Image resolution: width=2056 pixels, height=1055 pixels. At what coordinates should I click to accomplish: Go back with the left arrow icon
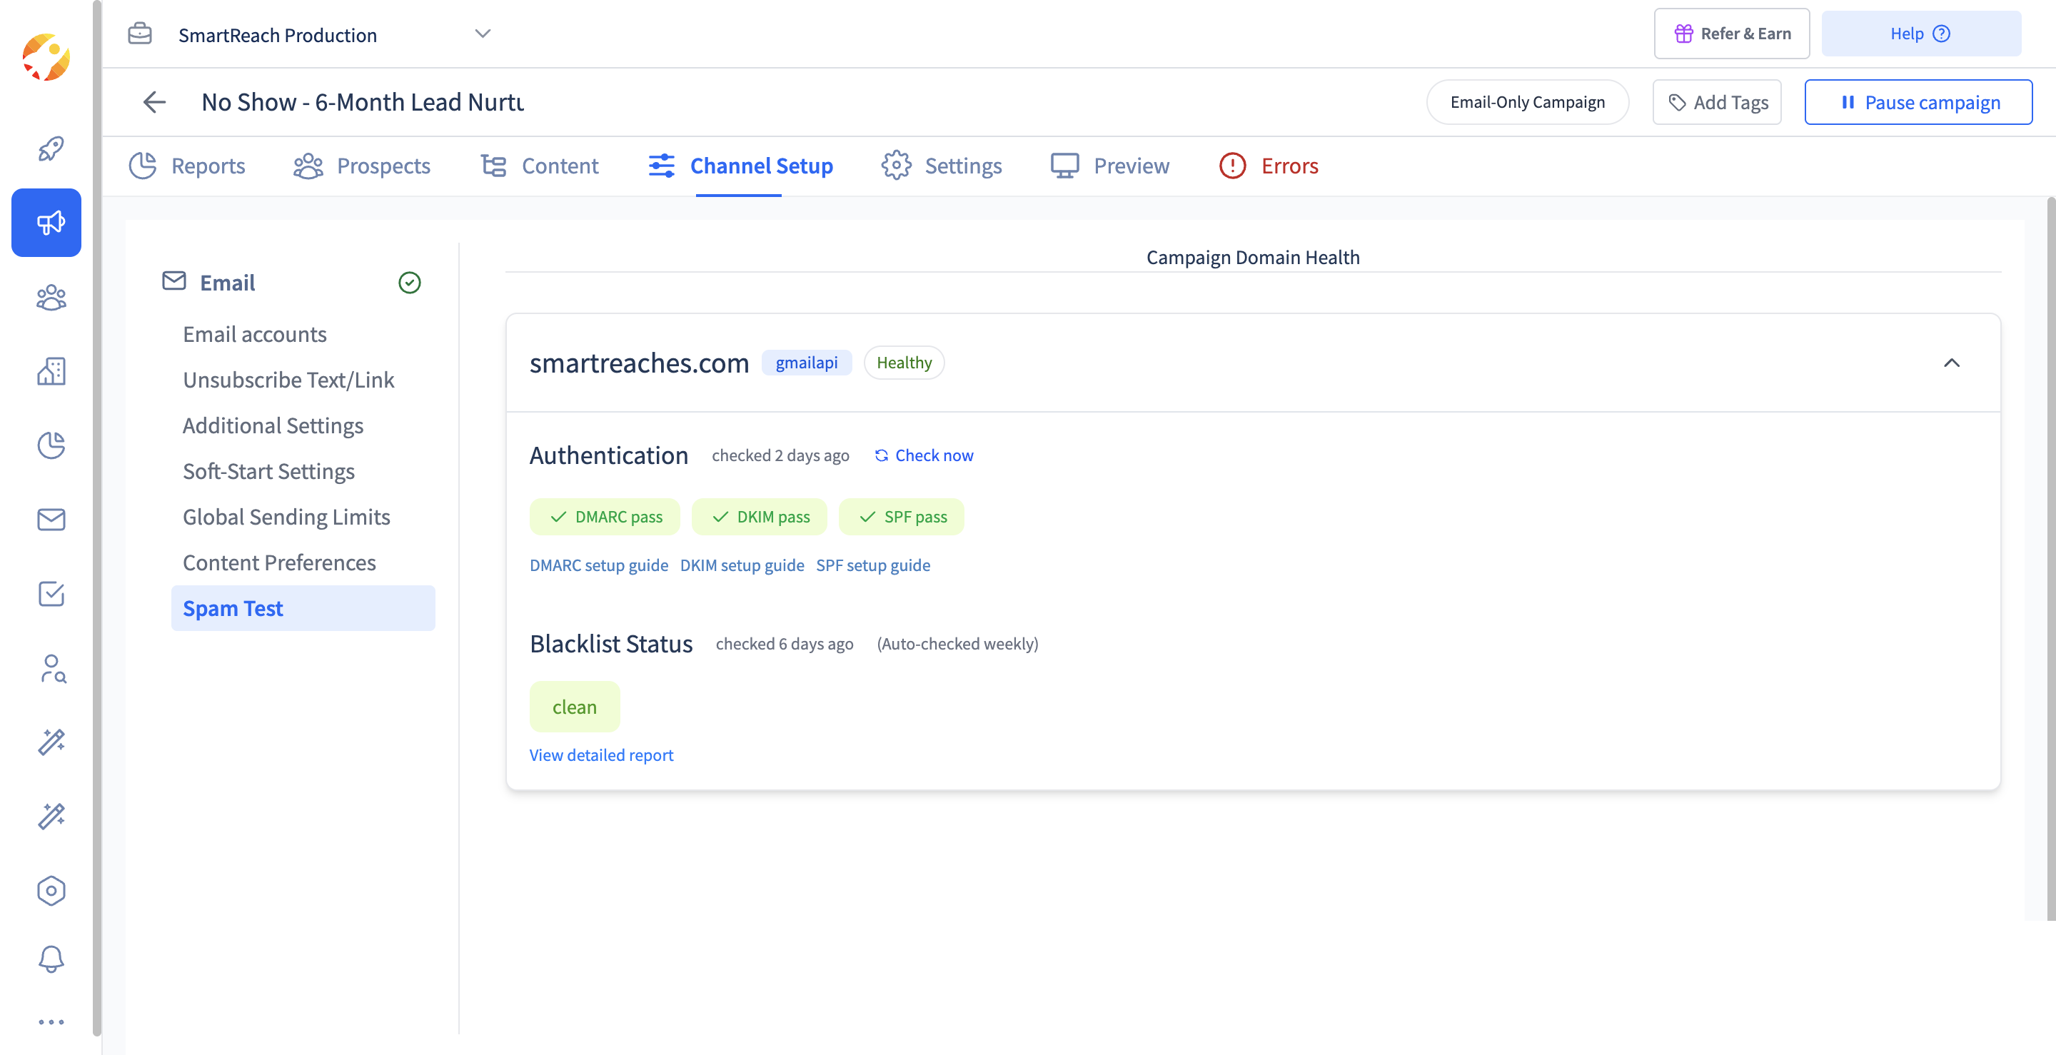pos(154,102)
